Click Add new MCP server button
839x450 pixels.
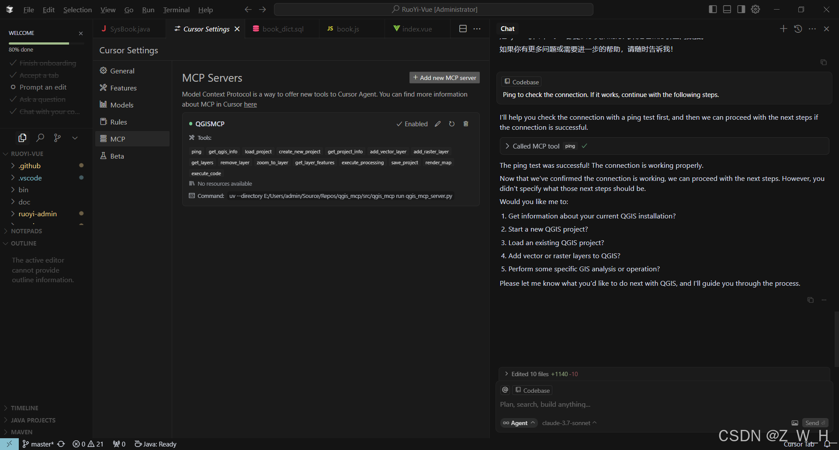click(x=444, y=78)
